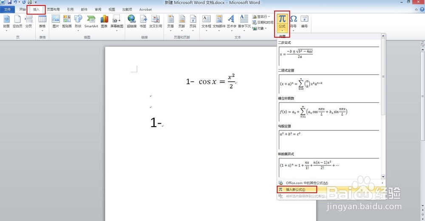Insert a page break (分页)

point(29,22)
